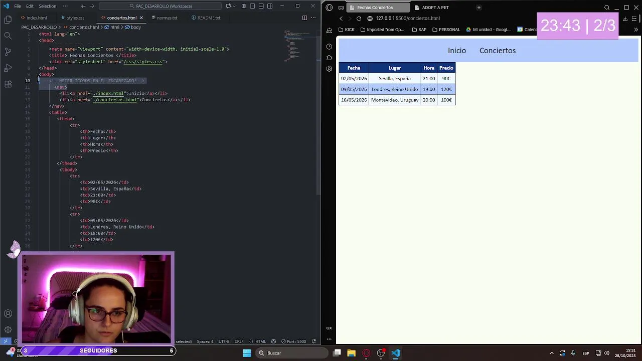Reload the page in the browser
The height and width of the screenshot is (361, 642).
coord(359,19)
